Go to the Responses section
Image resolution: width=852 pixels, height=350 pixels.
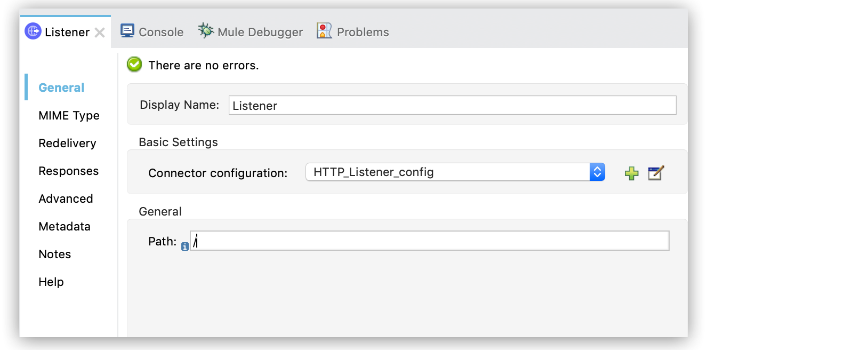click(68, 171)
